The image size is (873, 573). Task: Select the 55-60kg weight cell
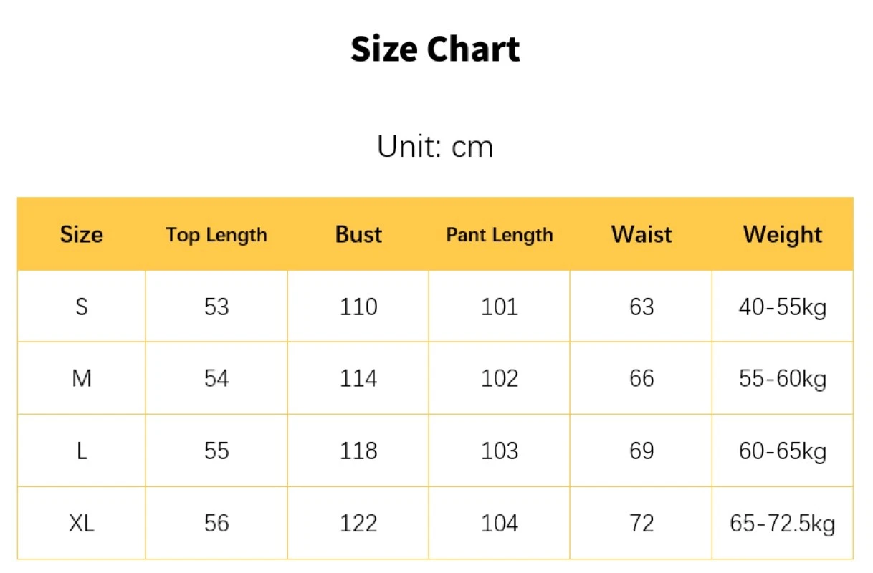tap(783, 378)
